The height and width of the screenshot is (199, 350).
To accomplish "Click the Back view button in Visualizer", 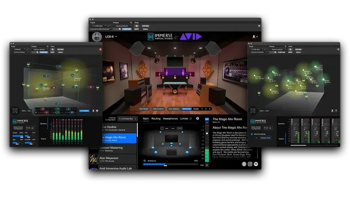I will [x=262, y=111].
